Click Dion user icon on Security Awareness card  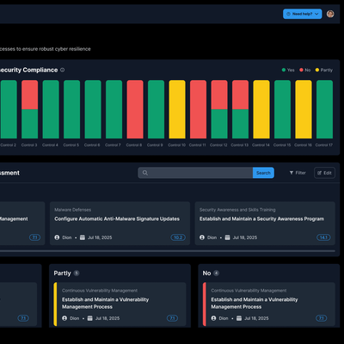coord(202,237)
